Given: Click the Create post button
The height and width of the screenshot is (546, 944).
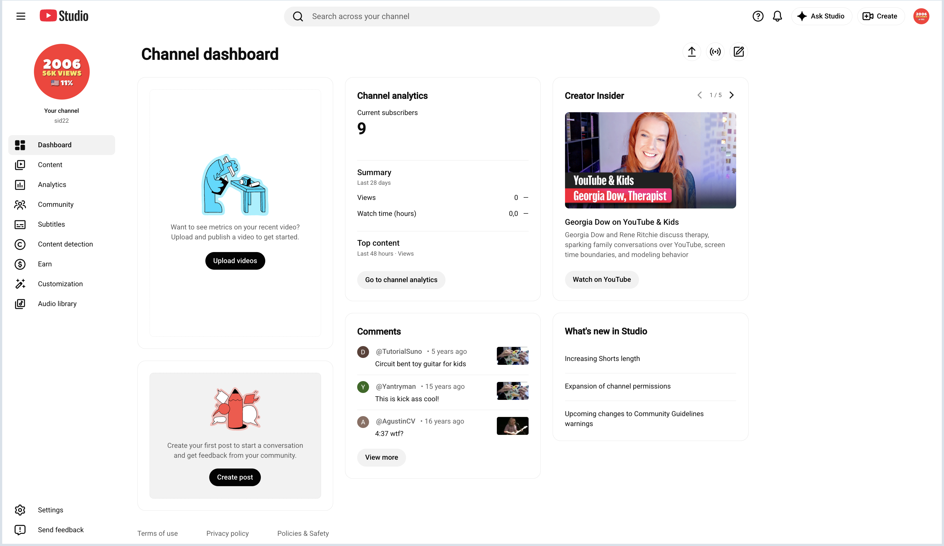Looking at the screenshot, I should (235, 477).
